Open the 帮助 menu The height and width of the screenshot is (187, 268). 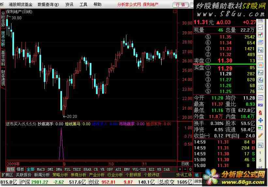[x=97, y=5]
